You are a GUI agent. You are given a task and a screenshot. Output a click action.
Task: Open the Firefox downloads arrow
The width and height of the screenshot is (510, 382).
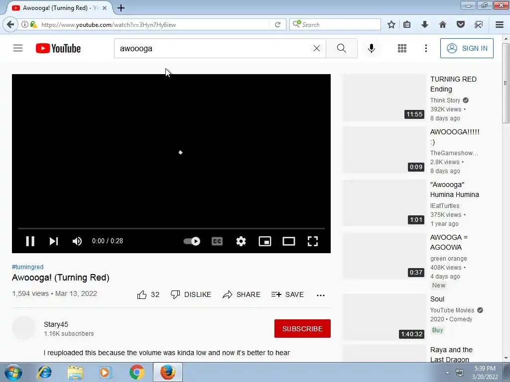(424, 24)
